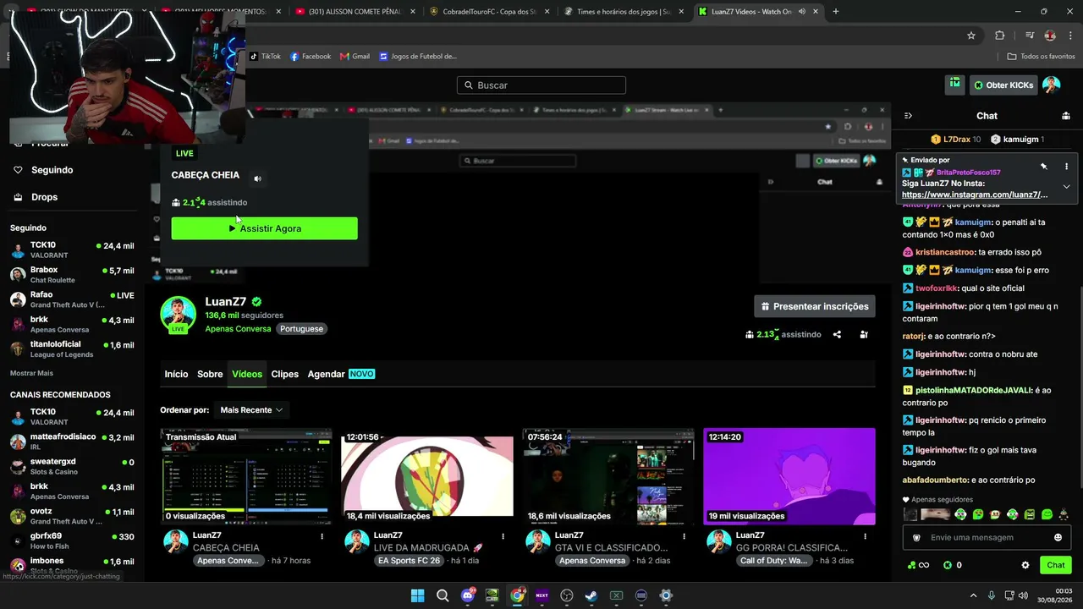Open options menu for CABEÇA CHEIA video
Image resolution: width=1083 pixels, height=609 pixels.
(322, 536)
